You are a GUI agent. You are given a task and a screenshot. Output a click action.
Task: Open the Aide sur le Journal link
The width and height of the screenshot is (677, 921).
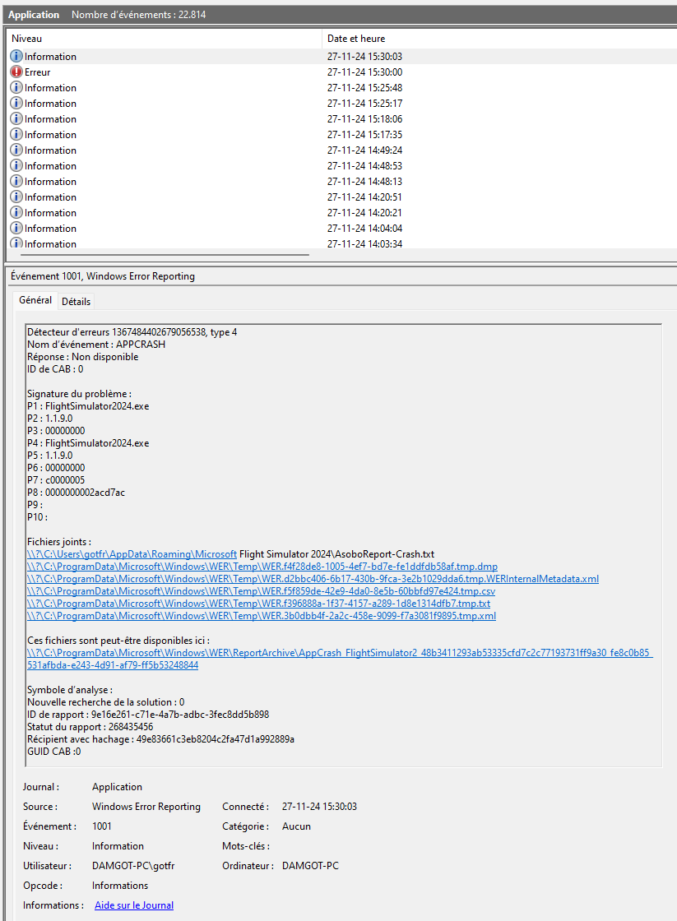[x=134, y=905]
